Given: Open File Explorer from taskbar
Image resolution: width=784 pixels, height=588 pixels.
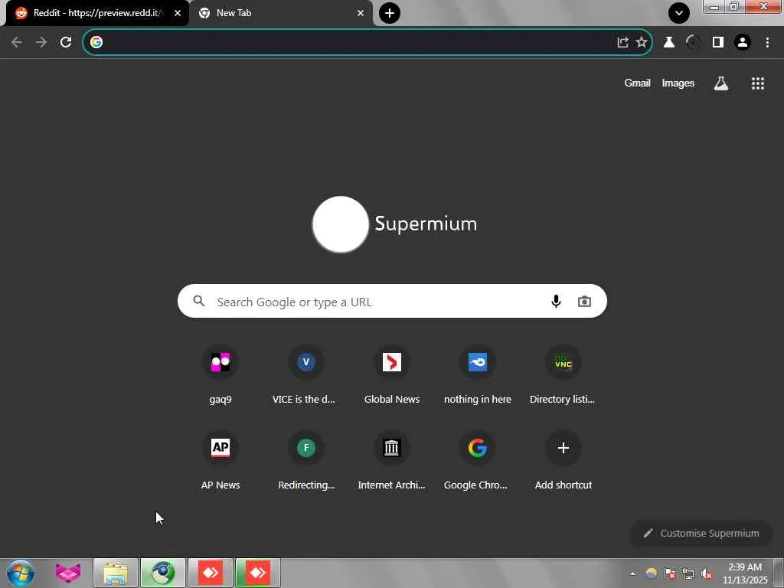Looking at the screenshot, I should point(116,573).
